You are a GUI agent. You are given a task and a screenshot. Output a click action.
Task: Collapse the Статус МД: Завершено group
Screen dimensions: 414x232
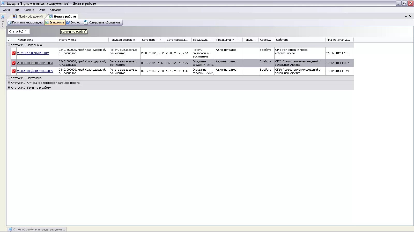tap(9, 45)
